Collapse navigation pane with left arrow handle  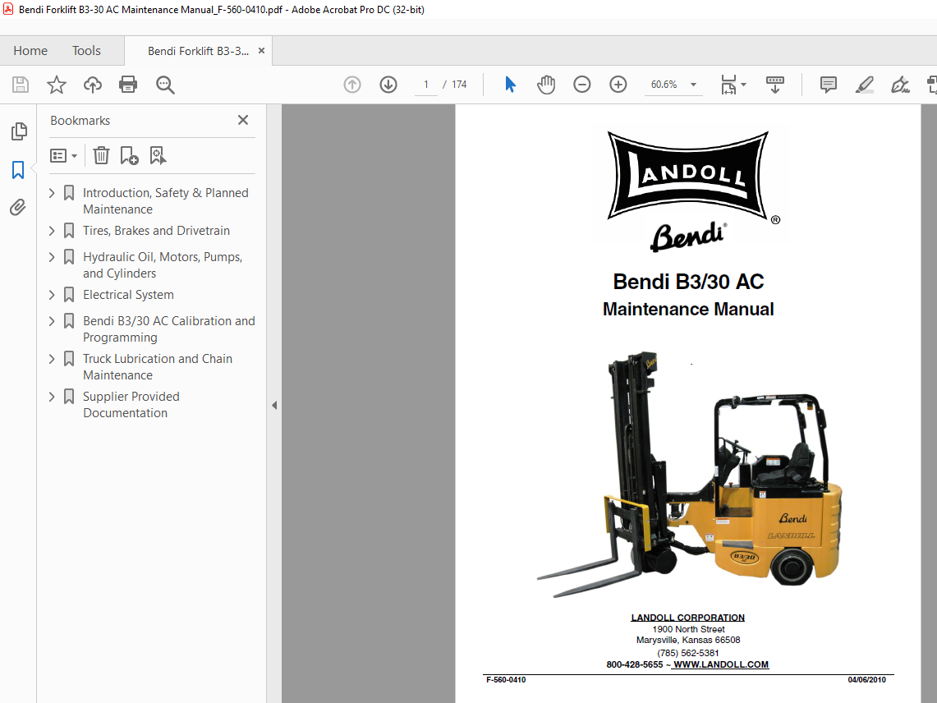(x=274, y=406)
